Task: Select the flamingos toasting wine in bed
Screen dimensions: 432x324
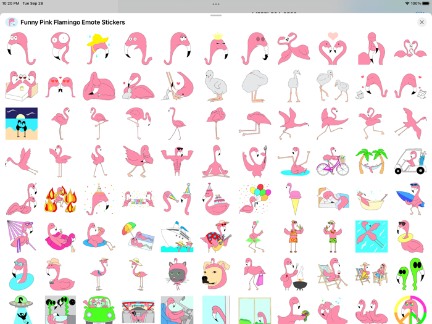Action: (x=22, y=86)
